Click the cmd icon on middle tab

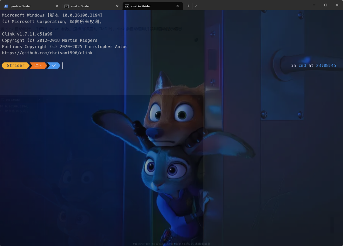[66, 6]
